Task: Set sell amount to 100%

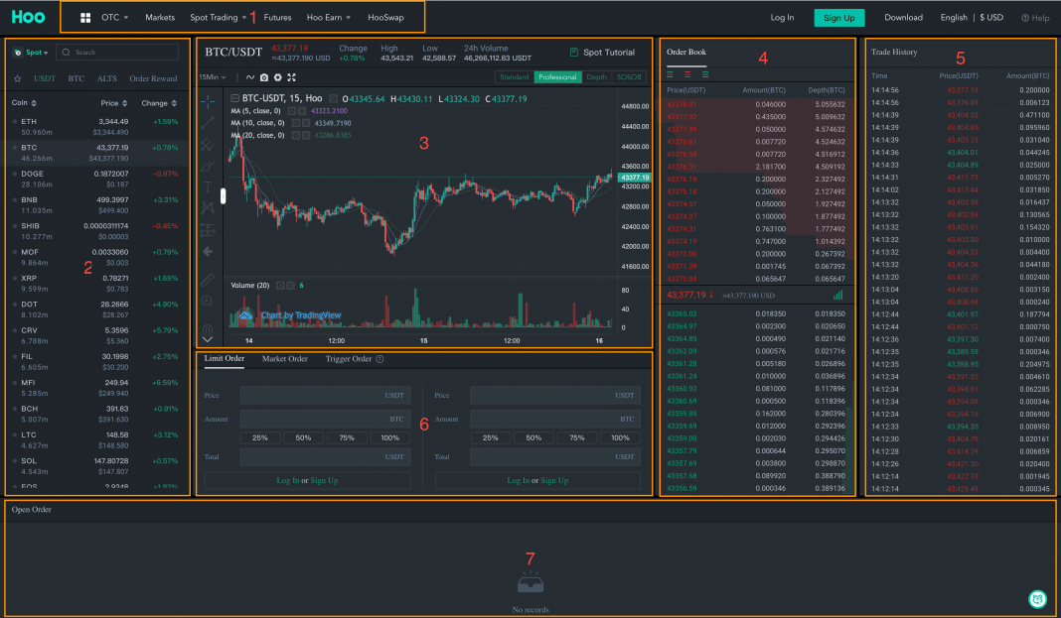Action: [x=621, y=438]
